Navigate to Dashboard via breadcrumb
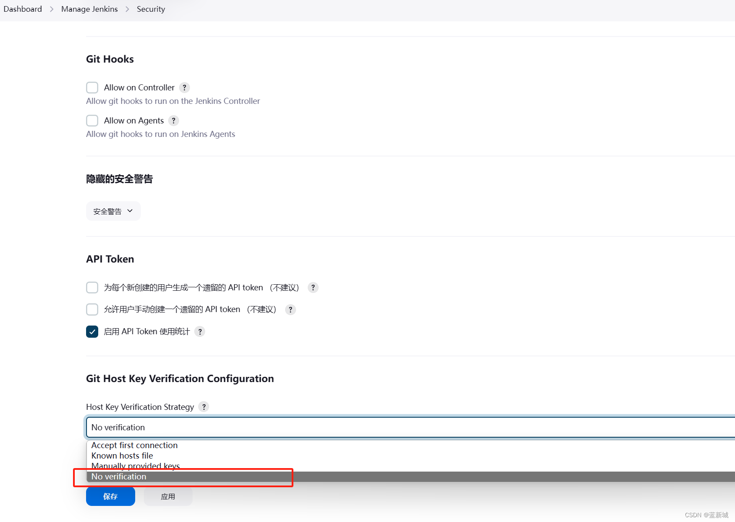Image resolution: width=735 pixels, height=522 pixels. tap(23, 9)
